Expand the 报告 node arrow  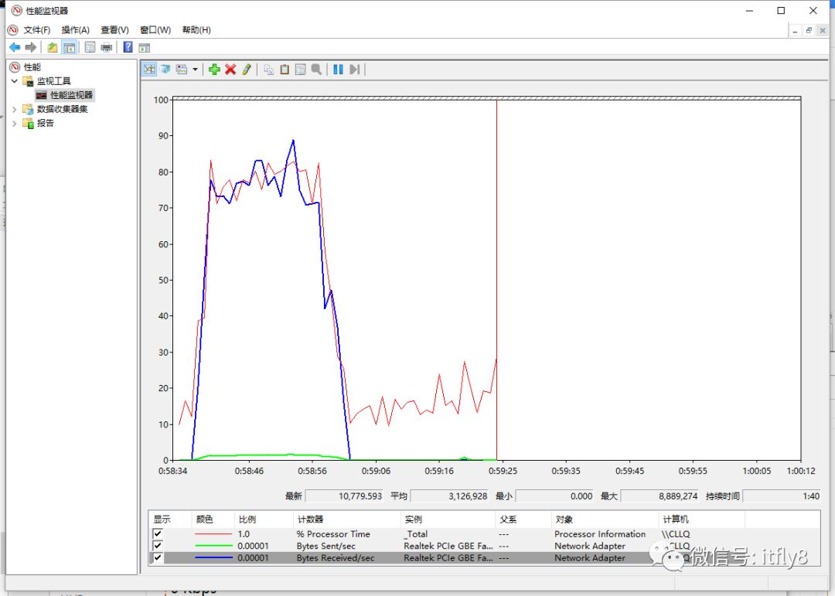(x=15, y=123)
